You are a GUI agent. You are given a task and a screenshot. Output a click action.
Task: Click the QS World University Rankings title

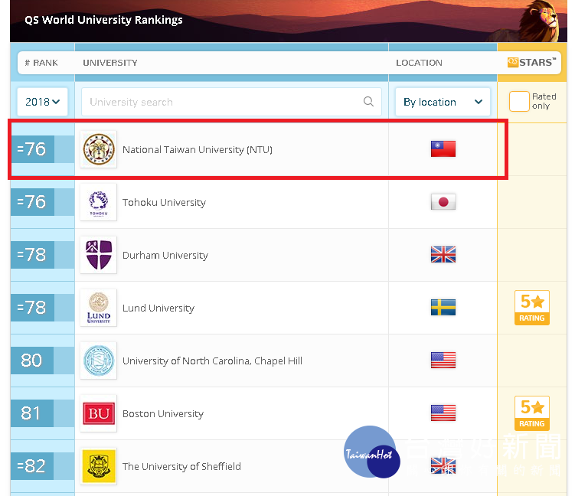(x=103, y=20)
